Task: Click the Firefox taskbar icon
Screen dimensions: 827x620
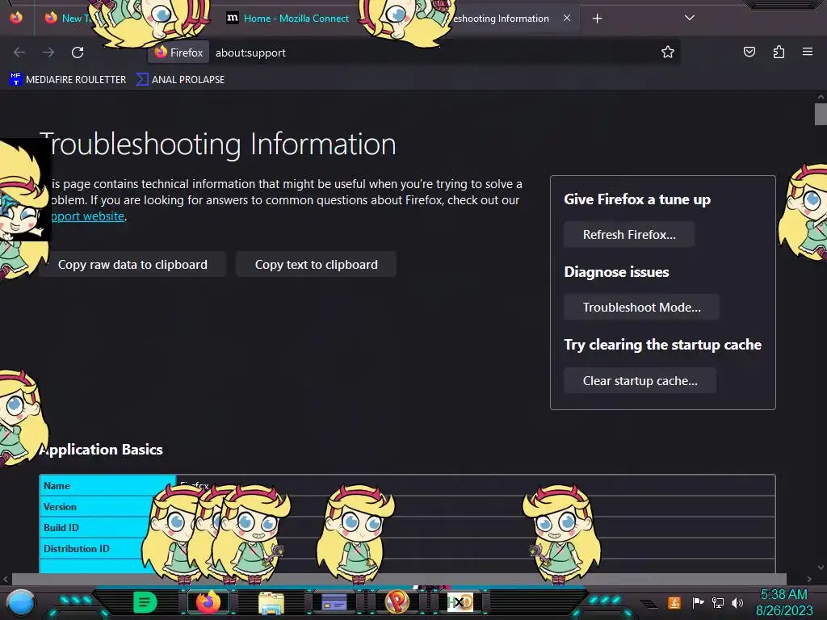Action: pyautogui.click(x=208, y=602)
